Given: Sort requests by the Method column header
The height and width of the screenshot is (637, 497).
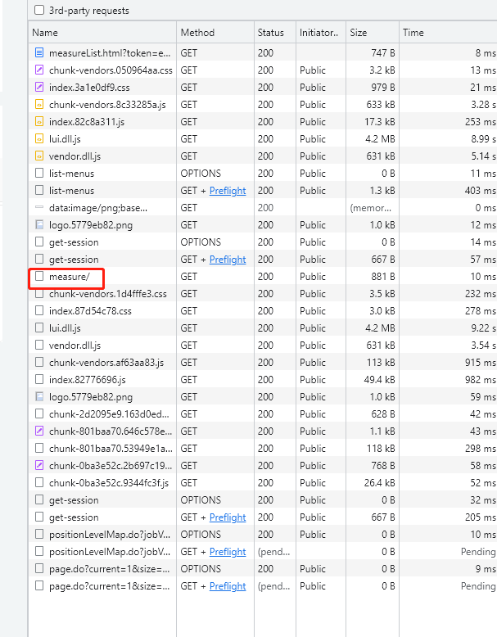Looking at the screenshot, I should (x=197, y=33).
